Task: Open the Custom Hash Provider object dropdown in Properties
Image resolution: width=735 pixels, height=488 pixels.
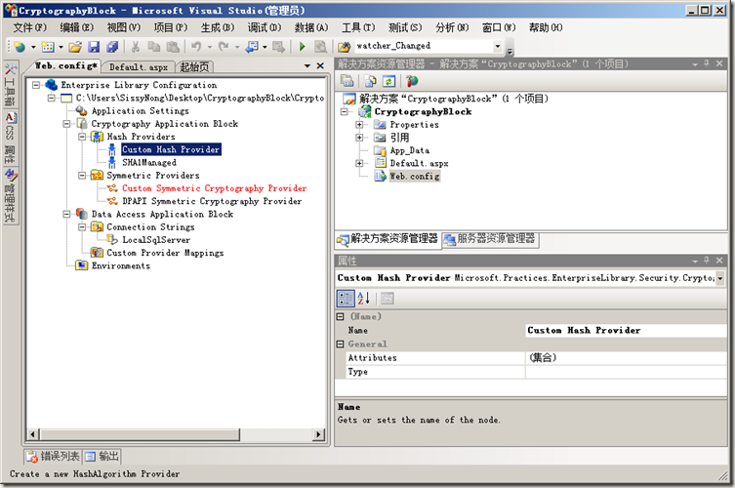Action: point(719,278)
